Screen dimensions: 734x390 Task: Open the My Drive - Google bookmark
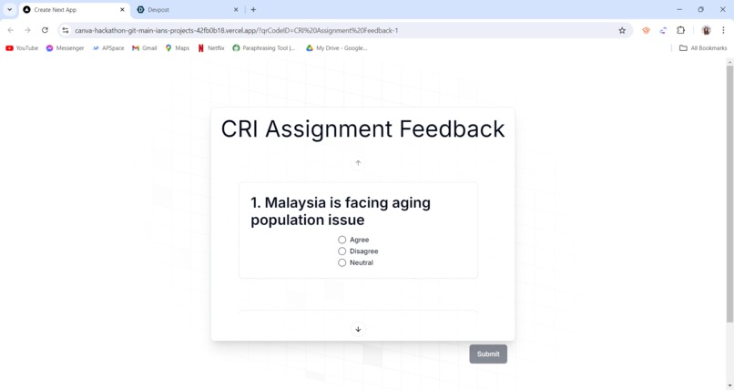coord(337,48)
